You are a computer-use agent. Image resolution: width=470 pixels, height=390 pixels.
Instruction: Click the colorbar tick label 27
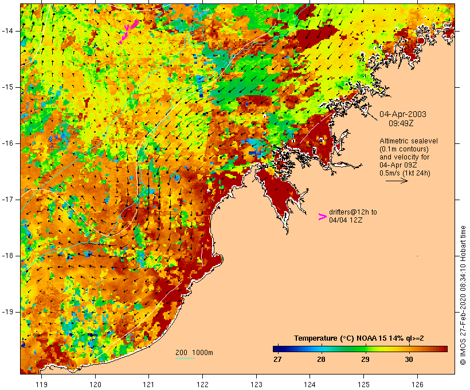pos(277,360)
